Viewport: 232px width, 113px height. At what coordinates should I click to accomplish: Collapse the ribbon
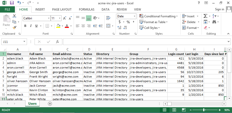228,34
